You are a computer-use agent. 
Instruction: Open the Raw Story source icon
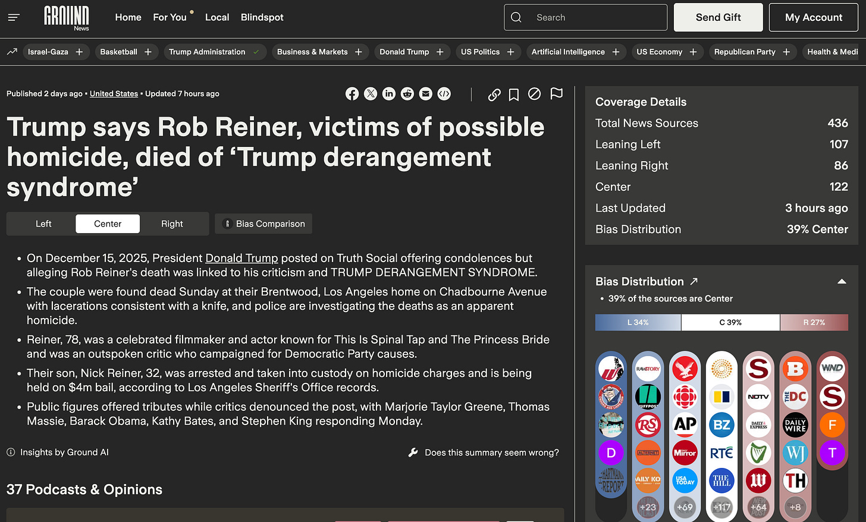(x=648, y=369)
